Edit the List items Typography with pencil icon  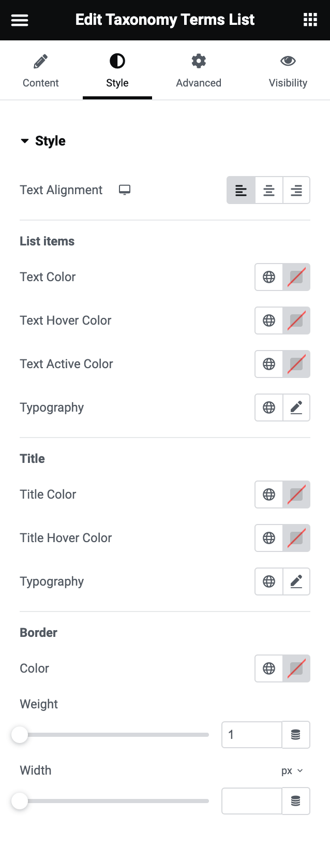click(x=296, y=408)
